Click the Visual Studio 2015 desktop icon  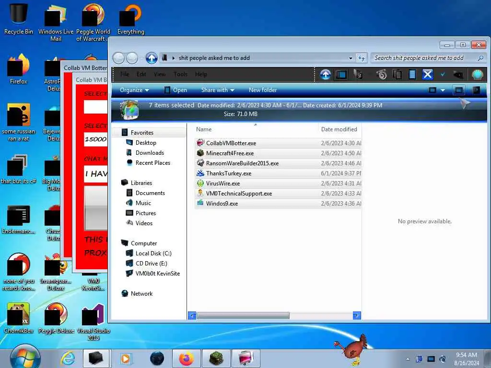click(x=94, y=321)
